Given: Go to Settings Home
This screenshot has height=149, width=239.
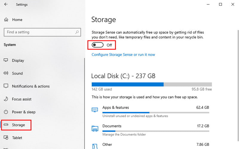Looking at the screenshot, I should coord(17,20).
